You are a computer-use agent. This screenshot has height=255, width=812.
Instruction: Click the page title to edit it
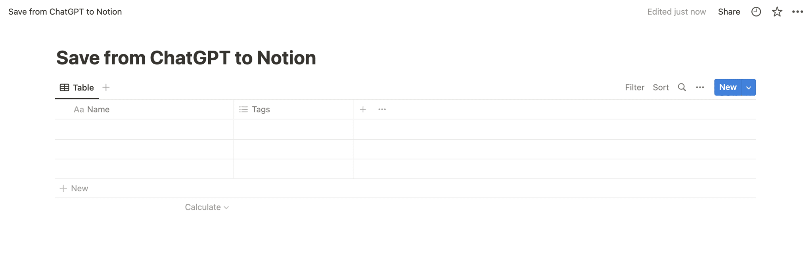tap(186, 57)
